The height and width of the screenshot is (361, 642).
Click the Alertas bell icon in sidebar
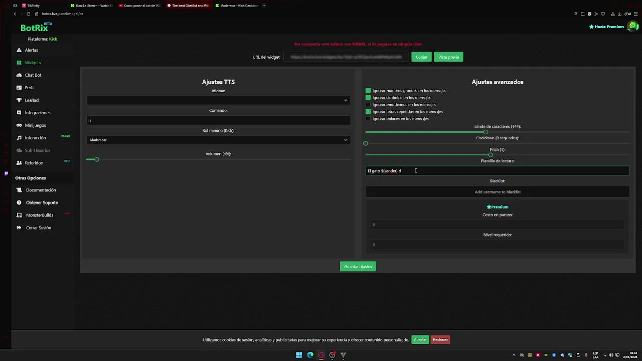coord(19,50)
